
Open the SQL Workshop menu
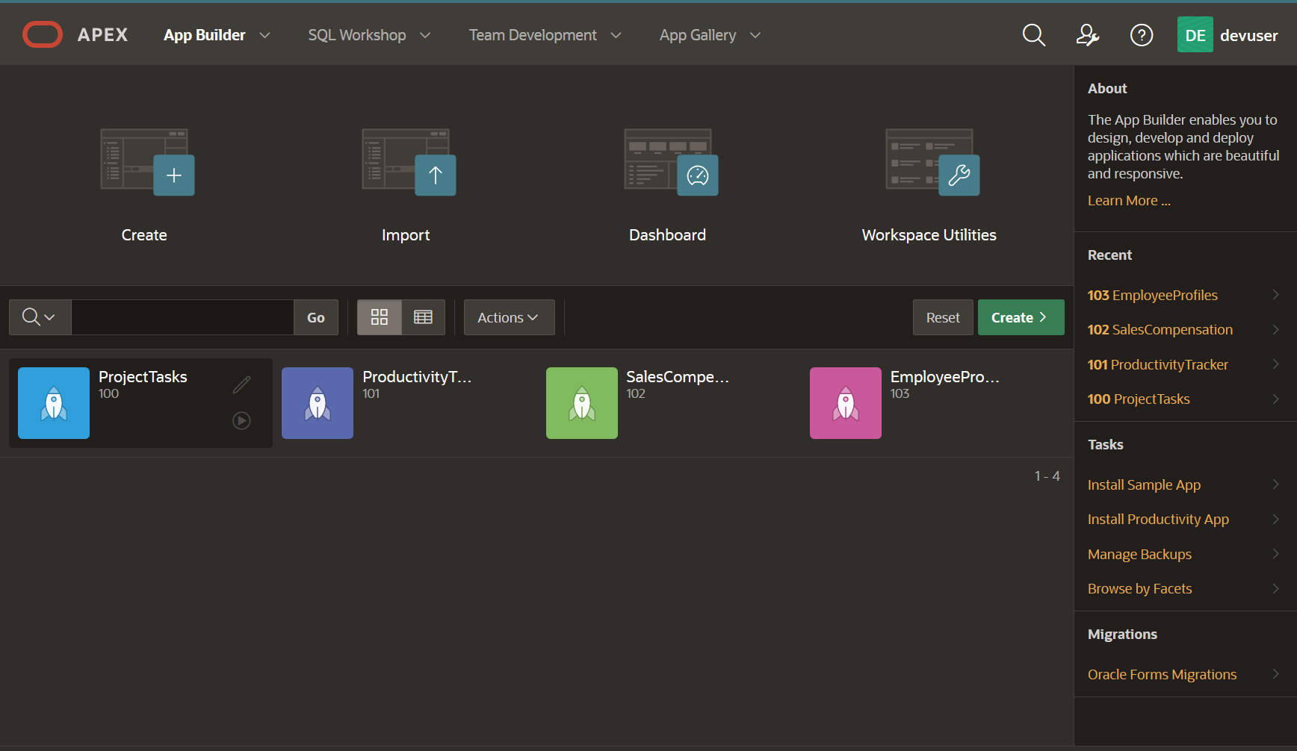(x=357, y=34)
